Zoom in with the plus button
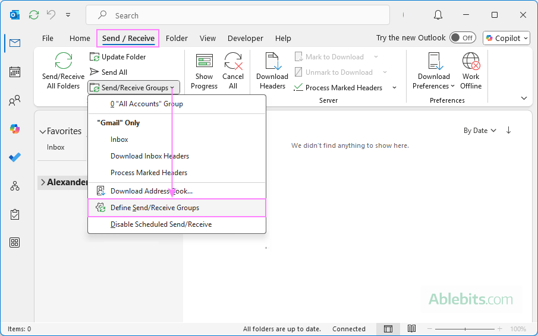 [500, 329]
